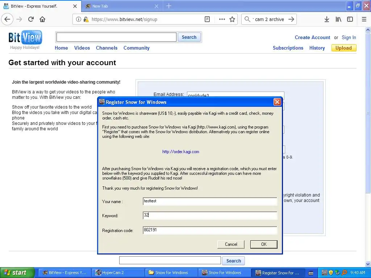371x278 pixels.
Task: Focus the bottom BitView search field
Action: [170, 261]
